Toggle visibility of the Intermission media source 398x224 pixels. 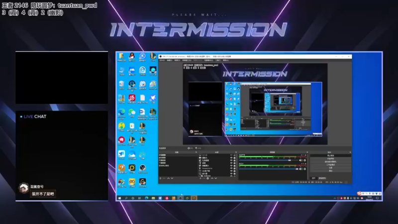tap(231, 168)
